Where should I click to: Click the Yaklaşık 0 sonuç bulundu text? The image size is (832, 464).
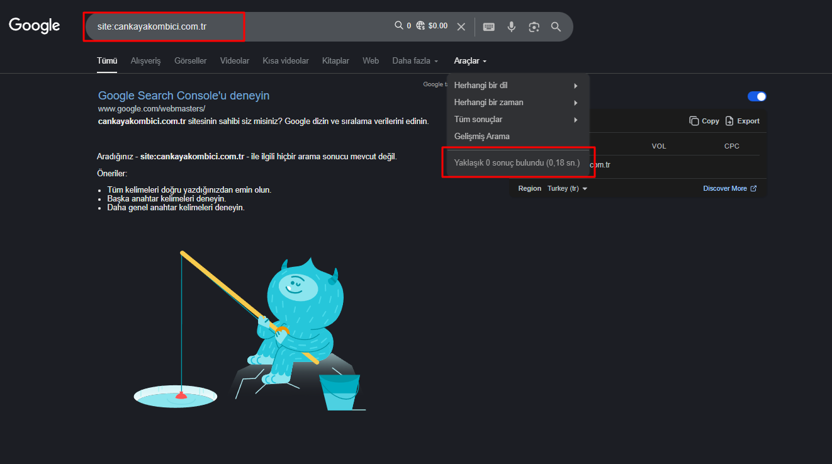(517, 163)
